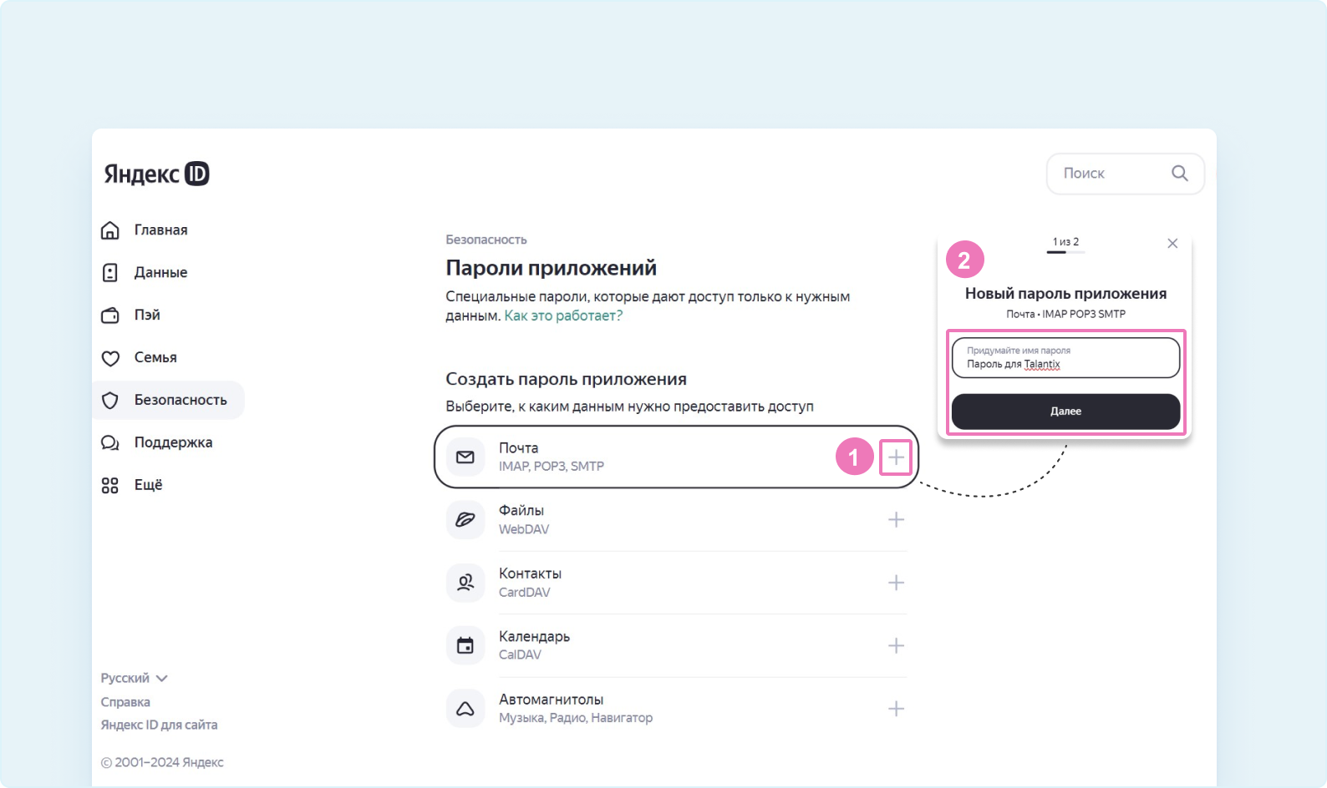The image size is (1327, 788).
Task: Click the Автомагнитолы row title
Action: (551, 700)
